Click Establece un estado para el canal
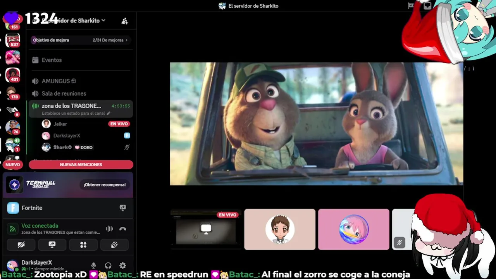496x279 pixels. [x=73, y=113]
